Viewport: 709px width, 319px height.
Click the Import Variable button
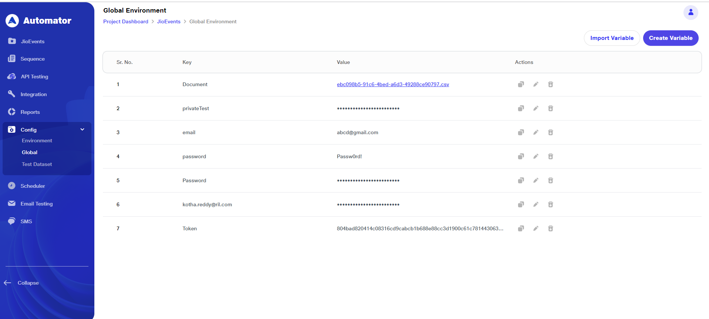(x=612, y=38)
